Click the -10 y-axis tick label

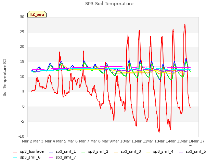[21, 136]
